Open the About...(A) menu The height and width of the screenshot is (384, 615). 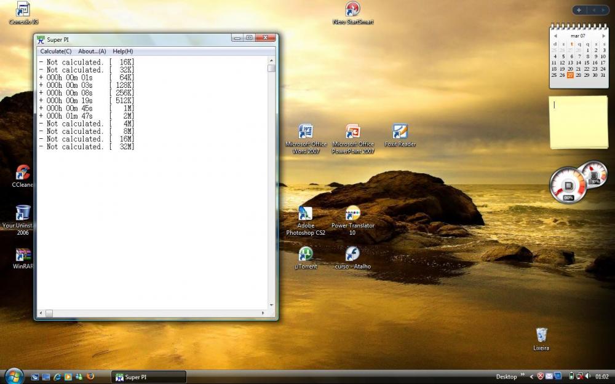coord(92,51)
